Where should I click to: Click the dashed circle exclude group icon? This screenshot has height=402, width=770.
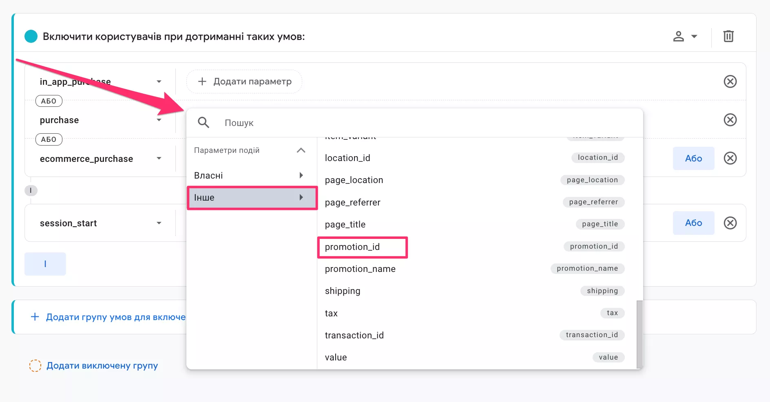click(35, 366)
